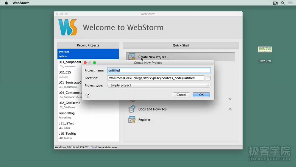Click the browse location ellipsis button
296x167 pixels.
click(x=208, y=78)
